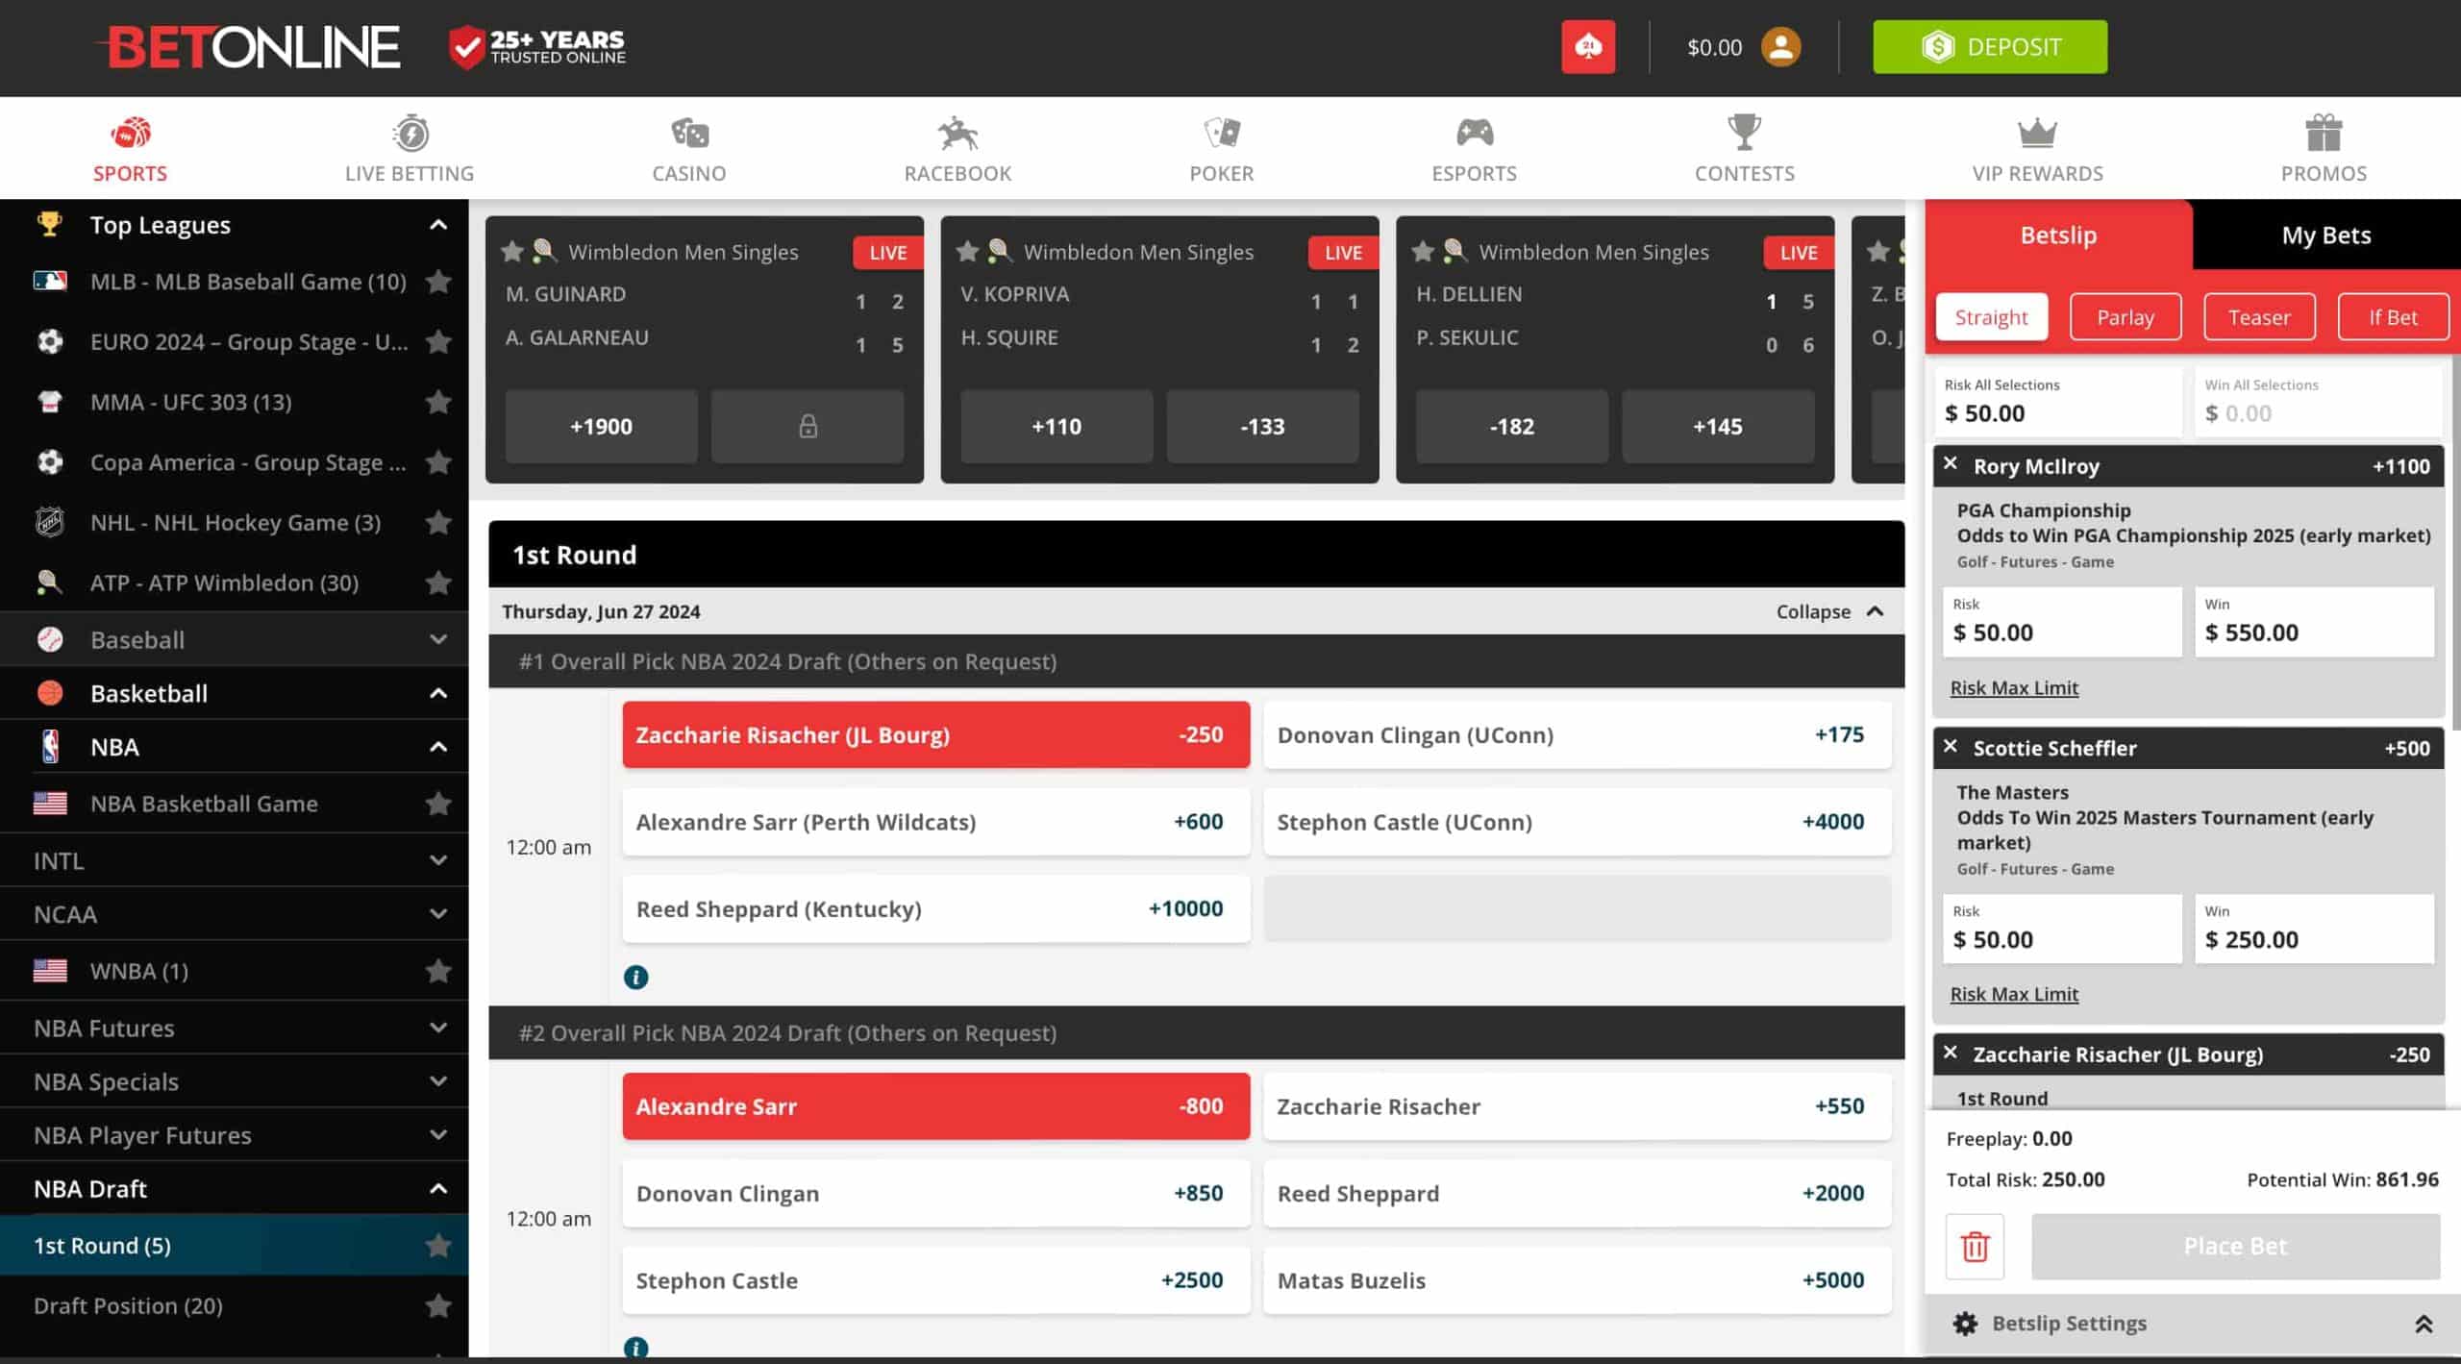Open the user account avatar icon
The height and width of the screenshot is (1364, 2461).
tap(1780, 47)
